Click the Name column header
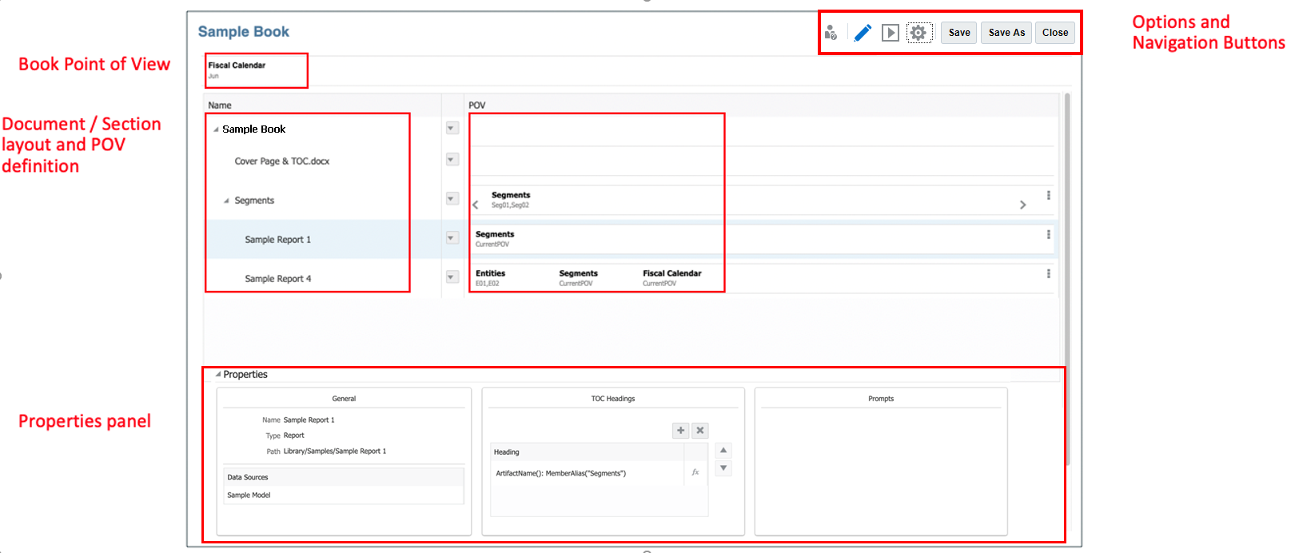This screenshot has height=553, width=1291. point(220,105)
